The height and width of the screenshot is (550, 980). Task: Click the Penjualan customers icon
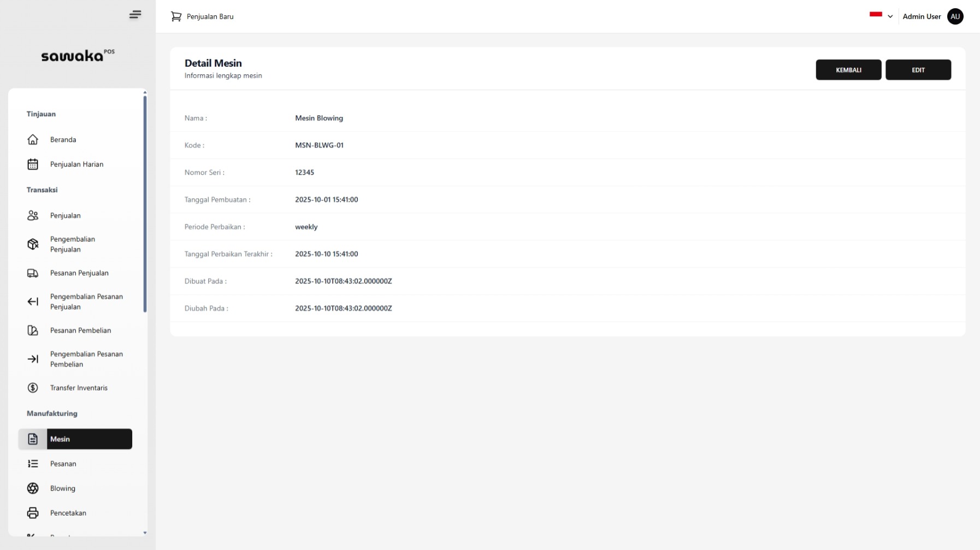click(33, 215)
